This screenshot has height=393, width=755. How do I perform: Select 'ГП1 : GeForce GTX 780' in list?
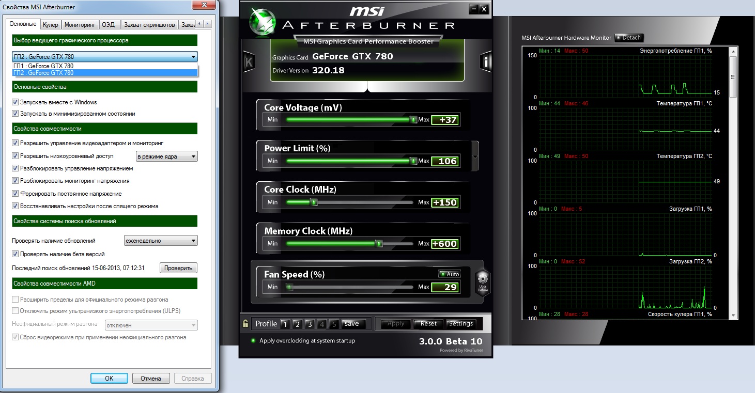[x=105, y=66]
